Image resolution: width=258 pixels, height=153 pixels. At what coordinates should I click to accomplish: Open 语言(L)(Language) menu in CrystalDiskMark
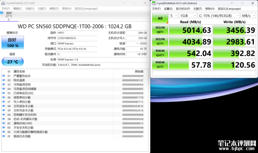pos(229,9)
